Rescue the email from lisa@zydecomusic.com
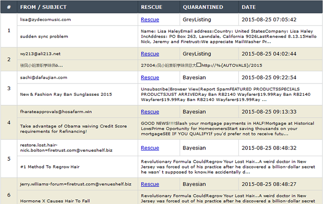Screen dimensions: 323x204 pos(150,20)
